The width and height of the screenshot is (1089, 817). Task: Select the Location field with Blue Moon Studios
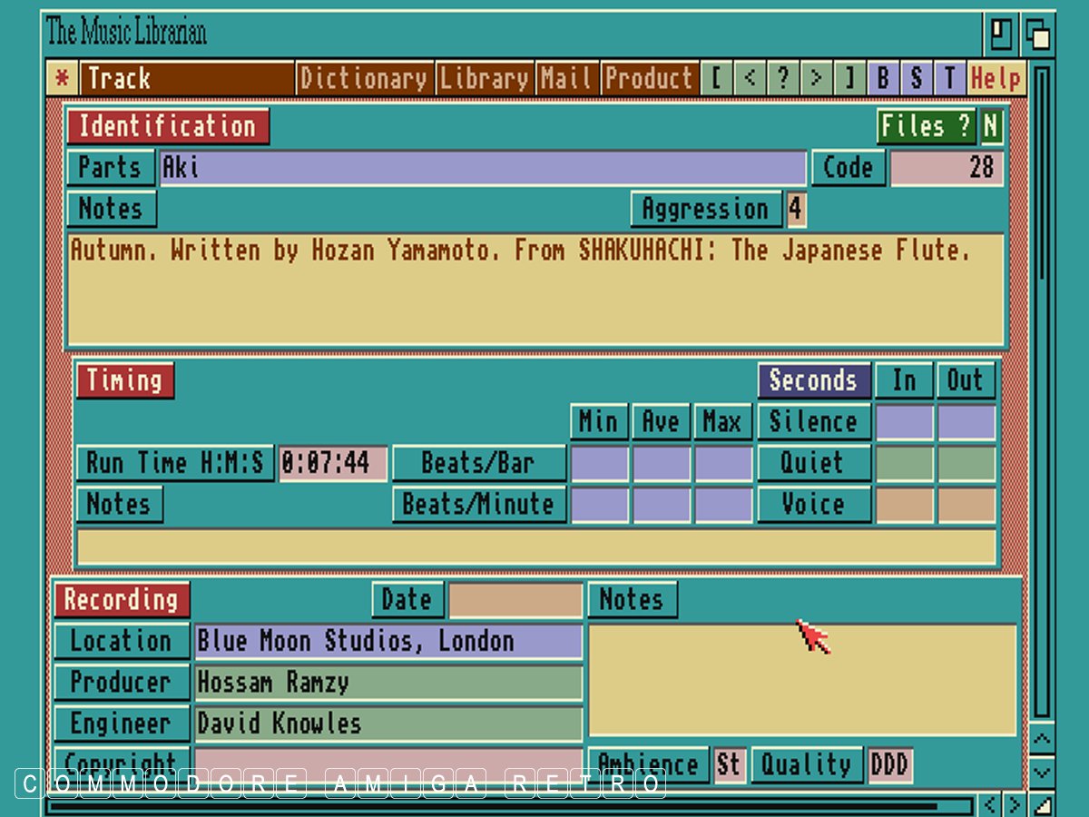[388, 641]
